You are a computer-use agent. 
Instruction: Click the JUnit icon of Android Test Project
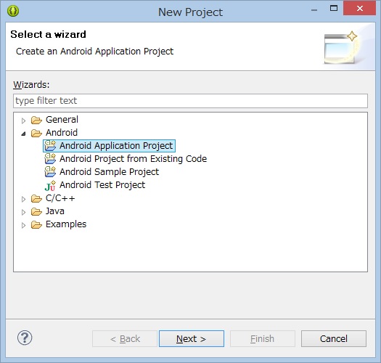pos(50,186)
